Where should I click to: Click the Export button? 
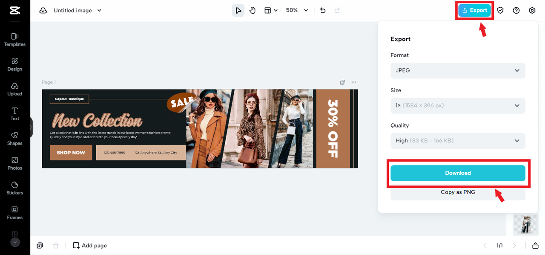click(475, 10)
